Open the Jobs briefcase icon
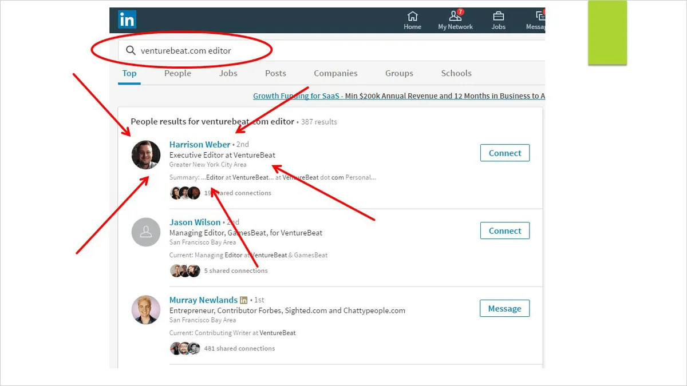The height and width of the screenshot is (386, 687). pos(499,20)
